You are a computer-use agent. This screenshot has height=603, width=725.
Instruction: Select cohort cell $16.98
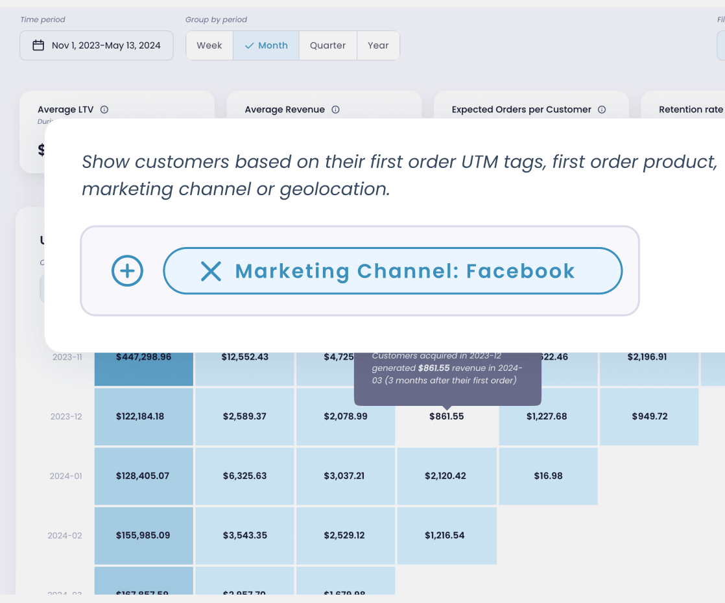pos(548,476)
